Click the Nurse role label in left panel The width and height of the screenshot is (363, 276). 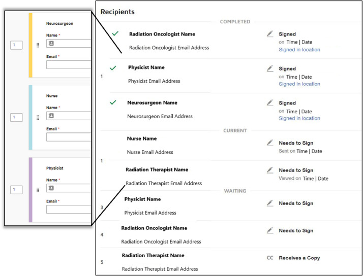tap(52, 96)
